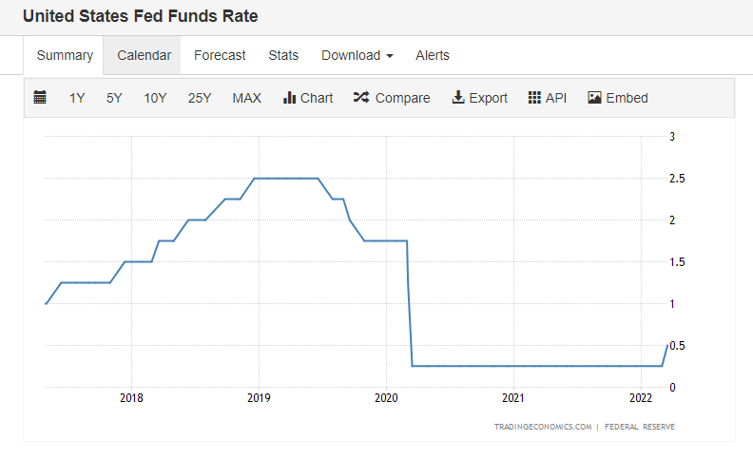Open the Stats tab
Image resolution: width=753 pixels, height=459 pixels.
283,55
